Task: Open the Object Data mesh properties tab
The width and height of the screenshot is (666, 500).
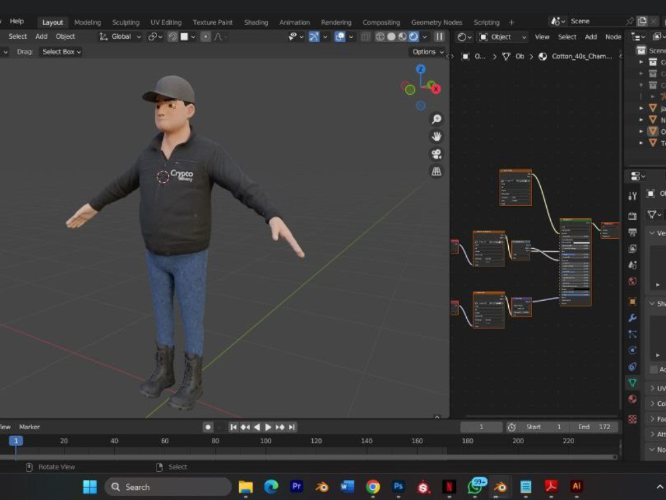Action: 633,383
